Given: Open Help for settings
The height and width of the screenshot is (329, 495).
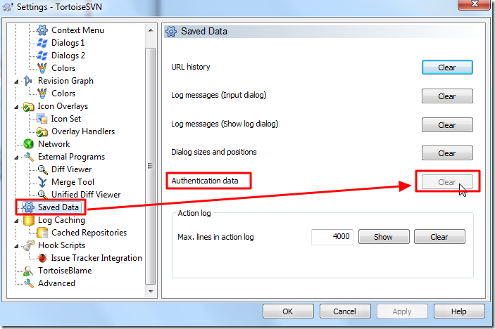Looking at the screenshot, I should tap(458, 311).
